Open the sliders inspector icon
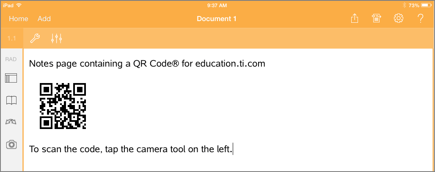 coord(57,39)
